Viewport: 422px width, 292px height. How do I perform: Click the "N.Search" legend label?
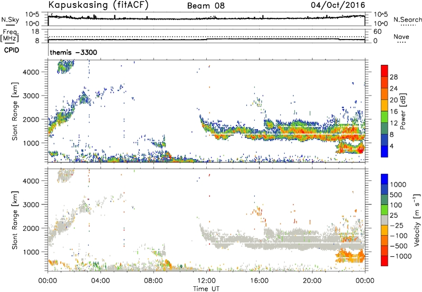pyautogui.click(x=407, y=20)
